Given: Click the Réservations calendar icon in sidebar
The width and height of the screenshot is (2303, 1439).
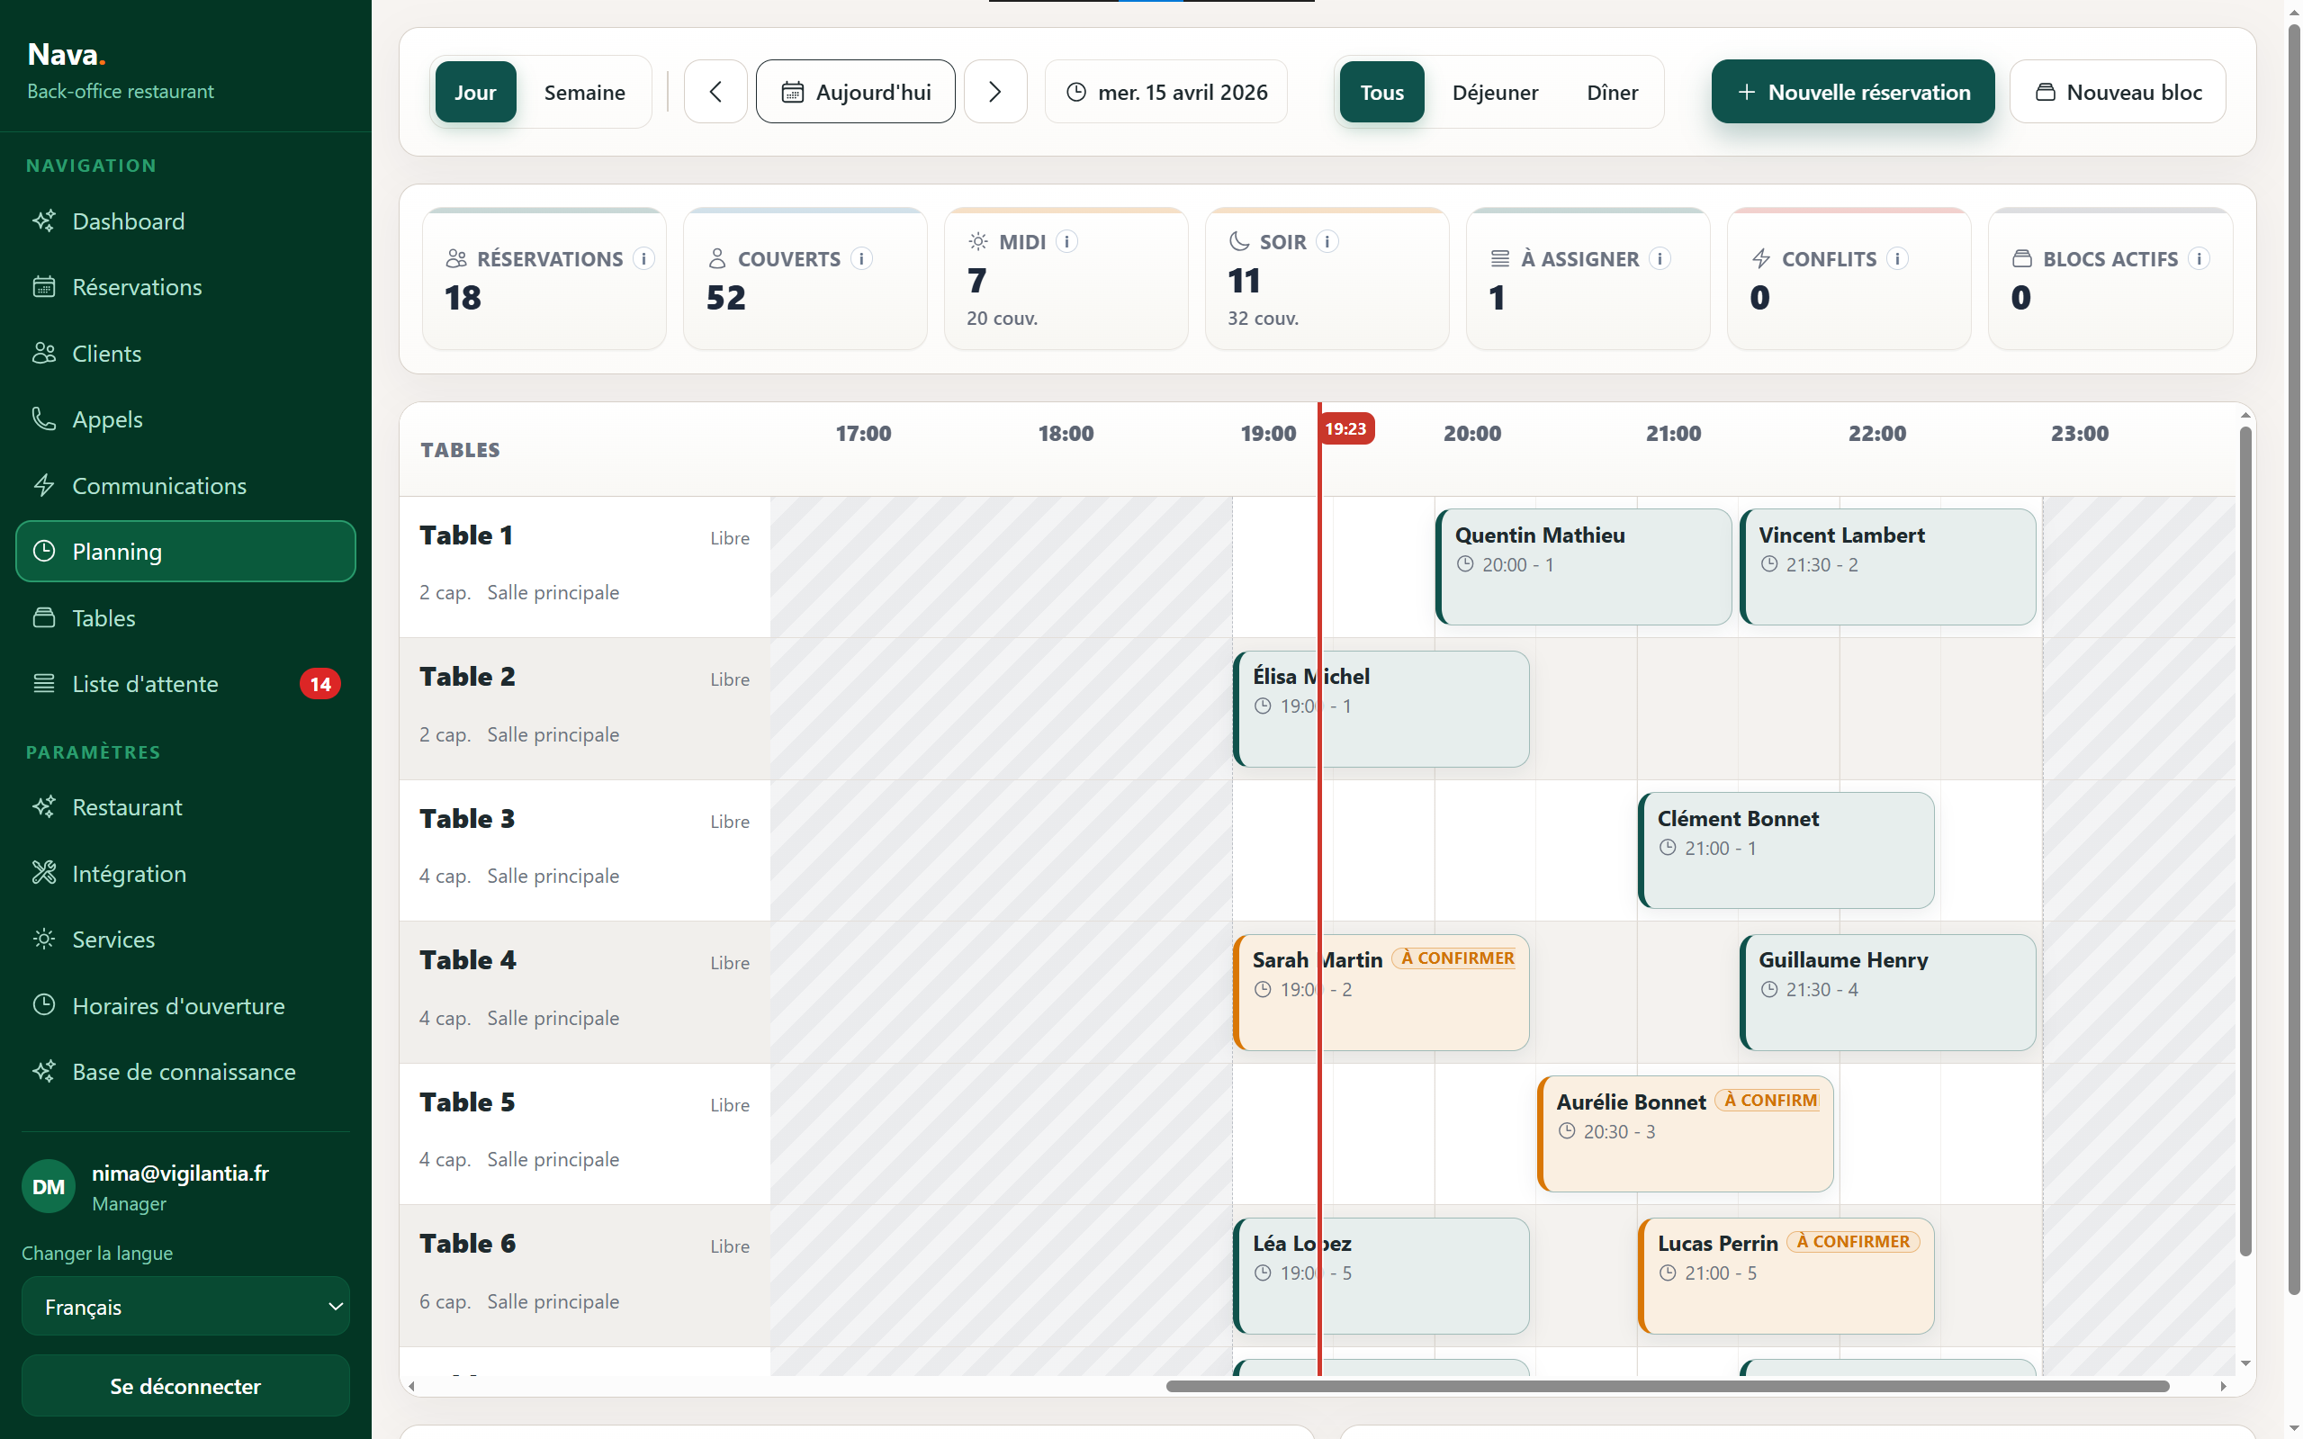Looking at the screenshot, I should (44, 286).
